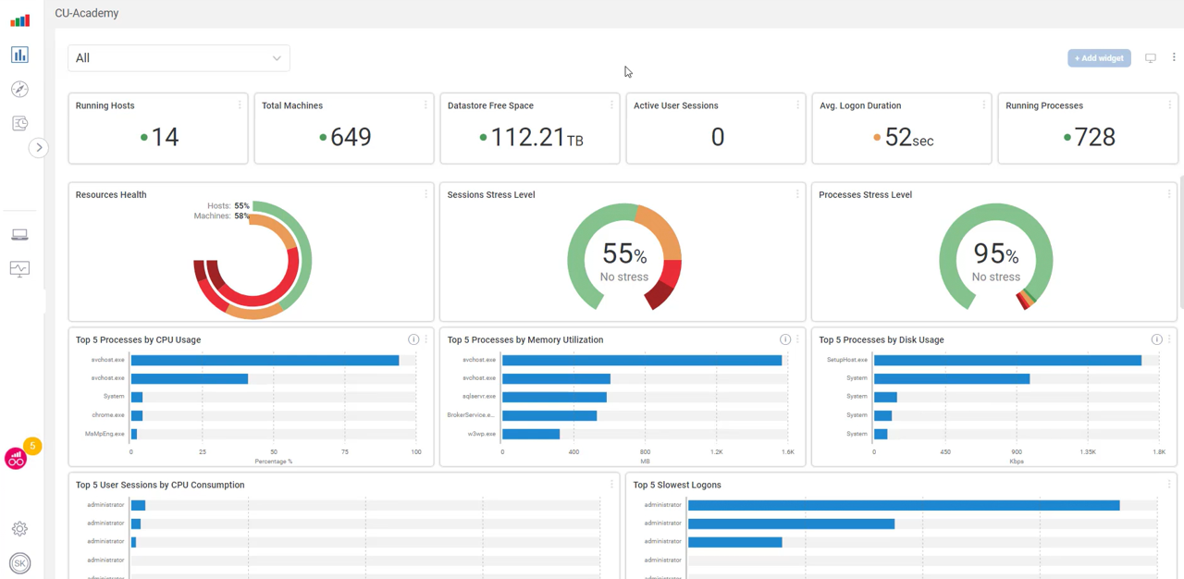
Task: Click the Avg. Logon Duration value 52 sec
Action: coord(908,137)
